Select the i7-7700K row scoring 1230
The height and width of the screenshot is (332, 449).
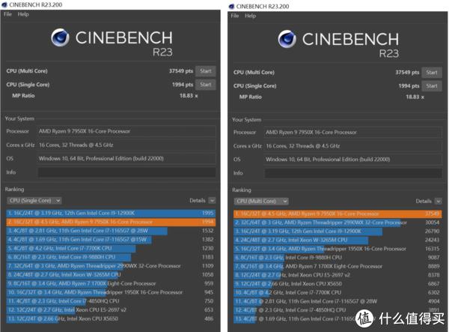pyautogui.click(x=111, y=248)
